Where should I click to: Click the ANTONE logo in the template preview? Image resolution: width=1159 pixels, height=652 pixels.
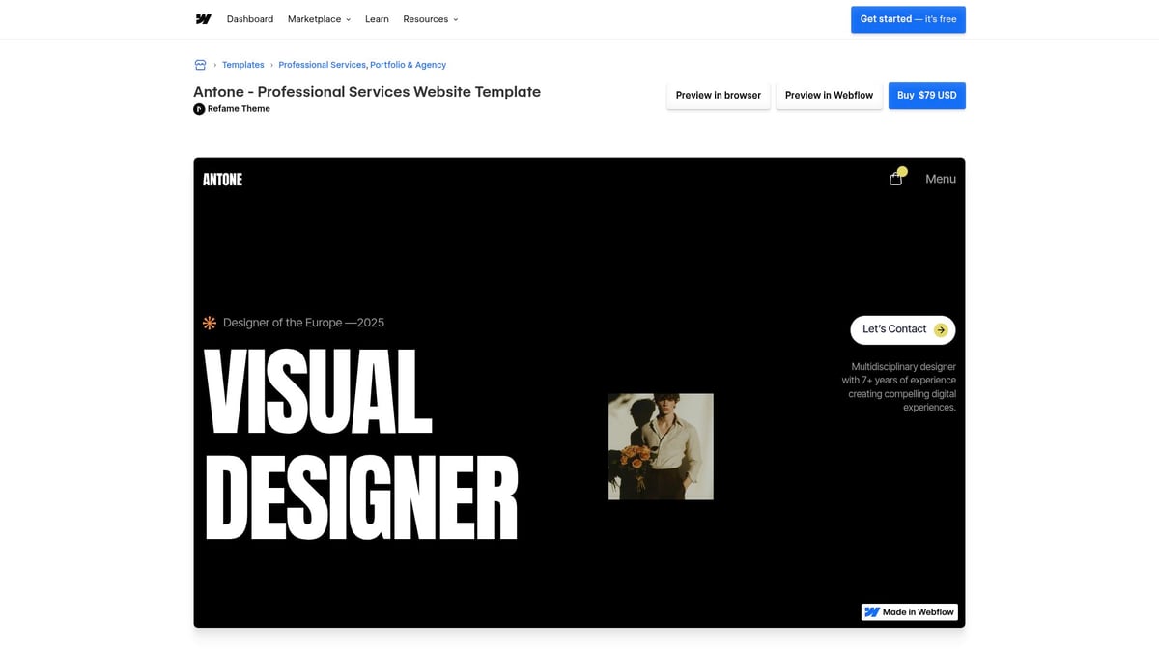click(222, 179)
